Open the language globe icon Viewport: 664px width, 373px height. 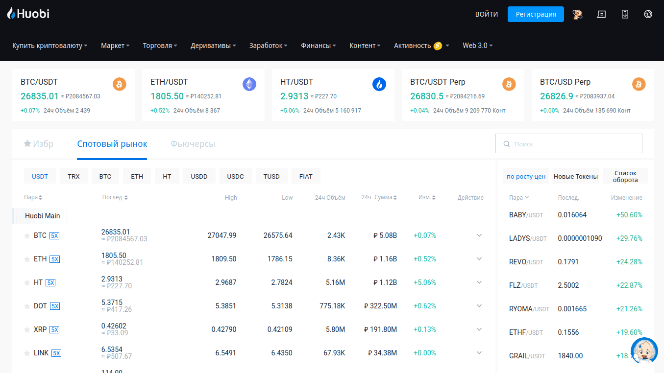tap(648, 14)
